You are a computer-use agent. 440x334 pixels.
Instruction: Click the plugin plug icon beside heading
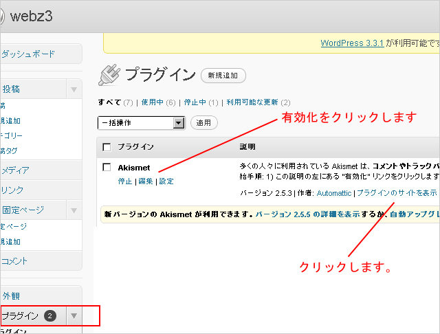click(109, 75)
